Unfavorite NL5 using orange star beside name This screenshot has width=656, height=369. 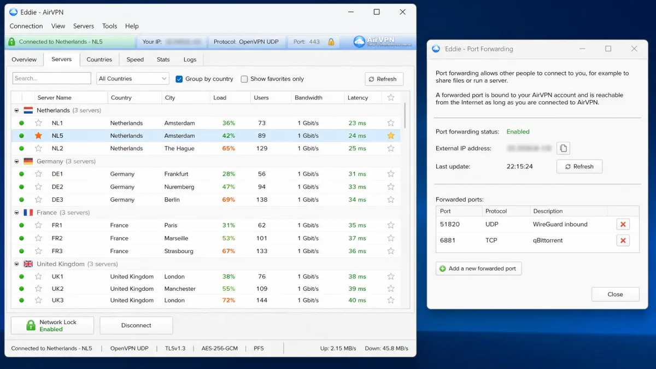38,136
